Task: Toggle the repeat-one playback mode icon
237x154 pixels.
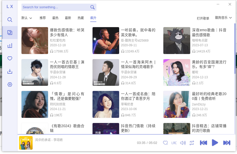Action: [x=192, y=143]
